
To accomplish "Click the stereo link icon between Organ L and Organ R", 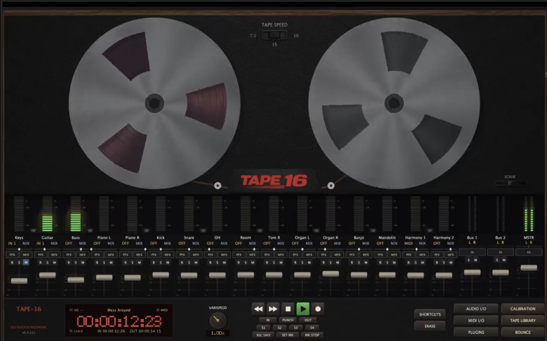I will [x=316, y=230].
